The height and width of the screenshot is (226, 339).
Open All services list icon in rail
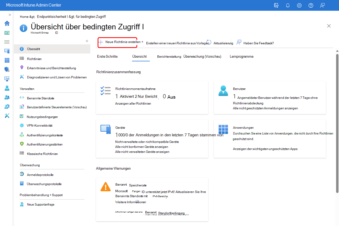7,42
